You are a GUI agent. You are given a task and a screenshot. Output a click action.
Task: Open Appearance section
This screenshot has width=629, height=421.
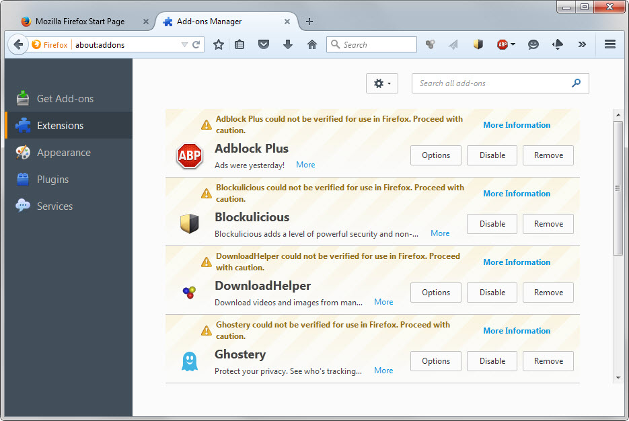(x=69, y=153)
